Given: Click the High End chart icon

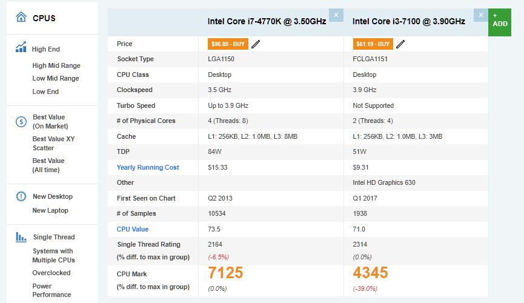Looking at the screenshot, I should pyautogui.click(x=21, y=47).
